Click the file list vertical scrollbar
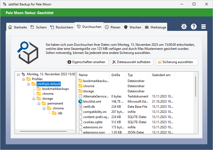 coord(196,87)
